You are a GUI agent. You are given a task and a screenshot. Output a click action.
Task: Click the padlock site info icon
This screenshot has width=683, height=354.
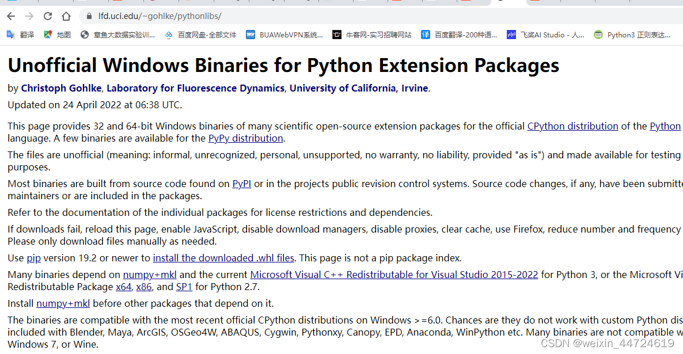click(89, 16)
